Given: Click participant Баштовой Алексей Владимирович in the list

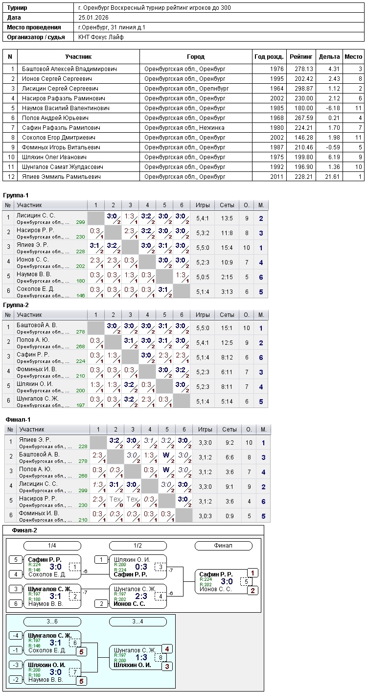Looking at the screenshot, I should (x=69, y=69).
